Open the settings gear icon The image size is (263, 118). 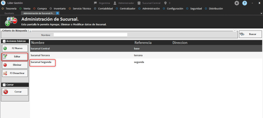[x=237, y=3]
